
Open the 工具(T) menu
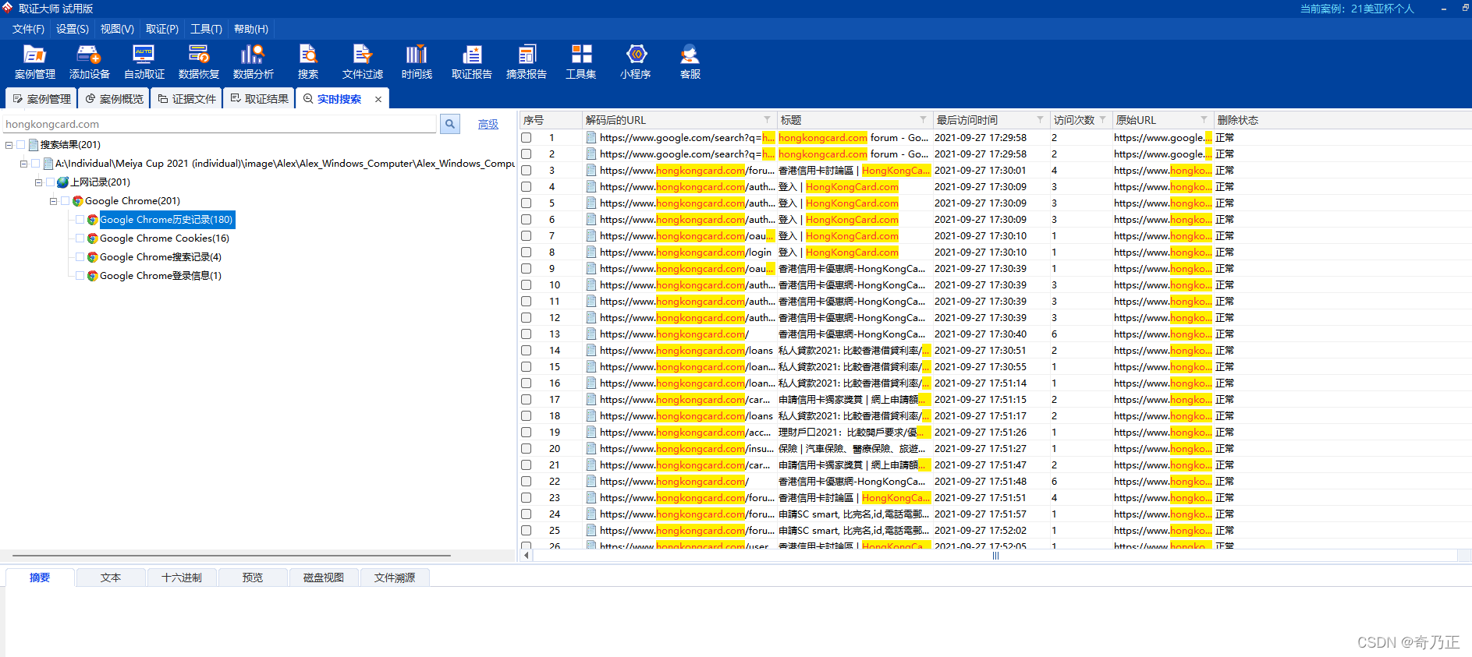(x=206, y=29)
